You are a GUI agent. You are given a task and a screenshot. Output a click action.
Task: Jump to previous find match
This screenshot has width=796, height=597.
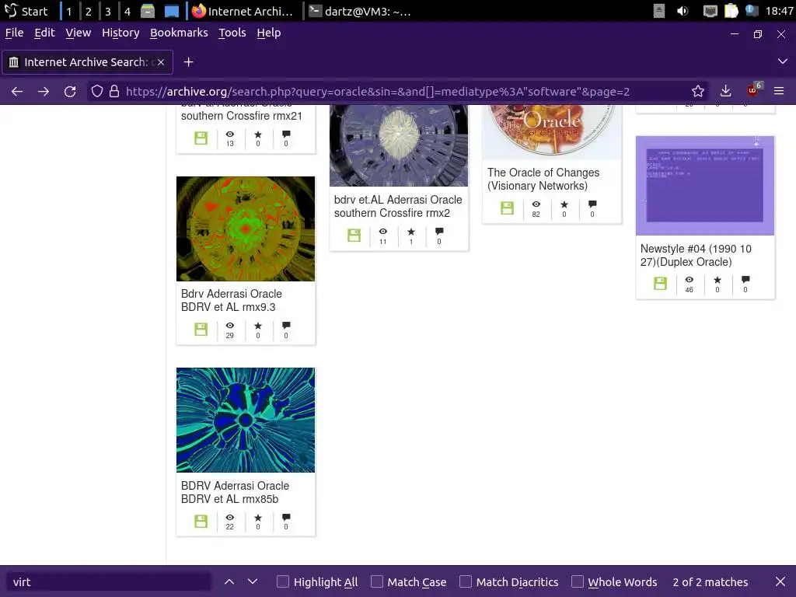(x=229, y=581)
